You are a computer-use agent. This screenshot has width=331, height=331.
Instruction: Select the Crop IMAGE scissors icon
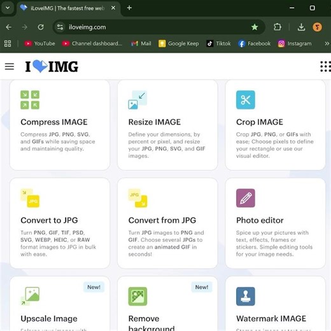[246, 100]
